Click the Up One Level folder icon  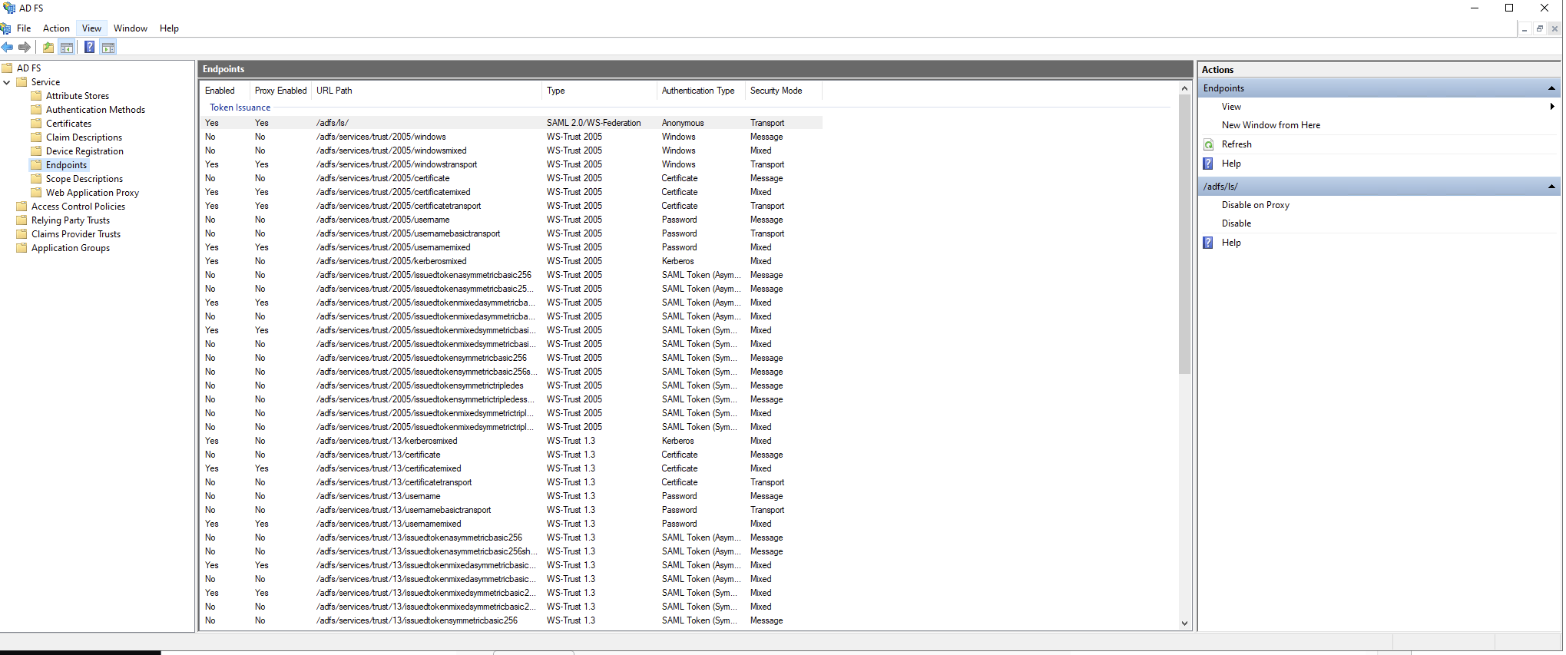48,48
